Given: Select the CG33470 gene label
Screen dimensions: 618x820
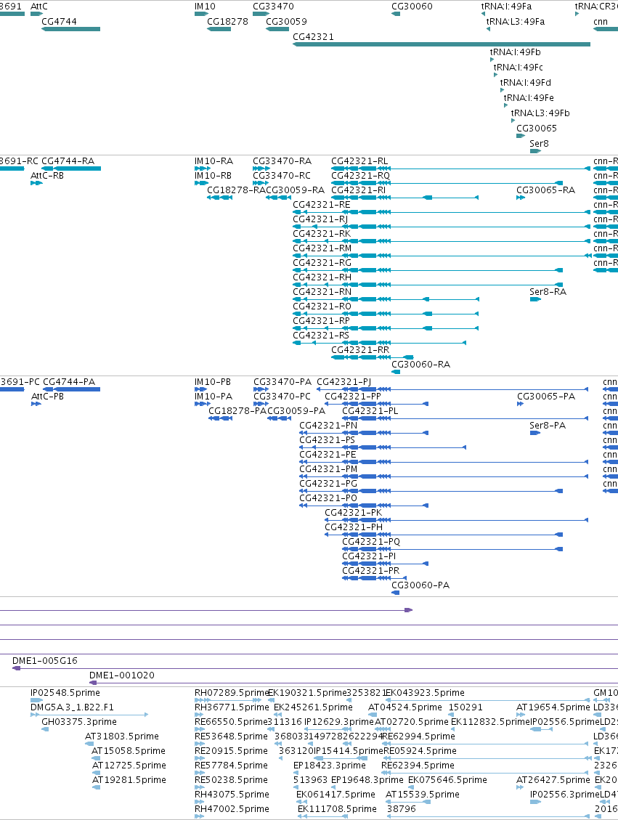Looking at the screenshot, I should (273, 7).
